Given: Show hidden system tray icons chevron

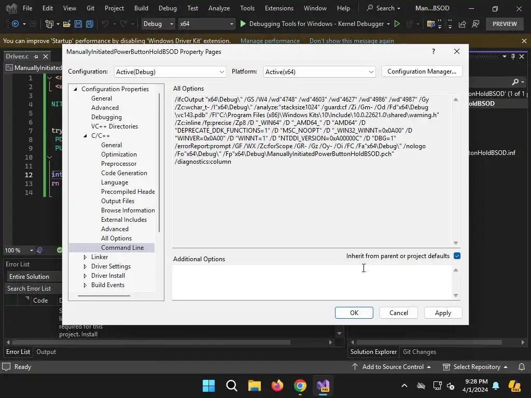Looking at the screenshot, I should (x=404, y=386).
